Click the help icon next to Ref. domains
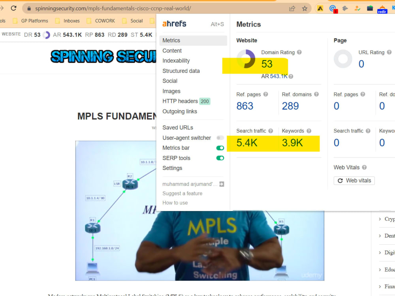The width and height of the screenshot is (395, 296). click(316, 94)
